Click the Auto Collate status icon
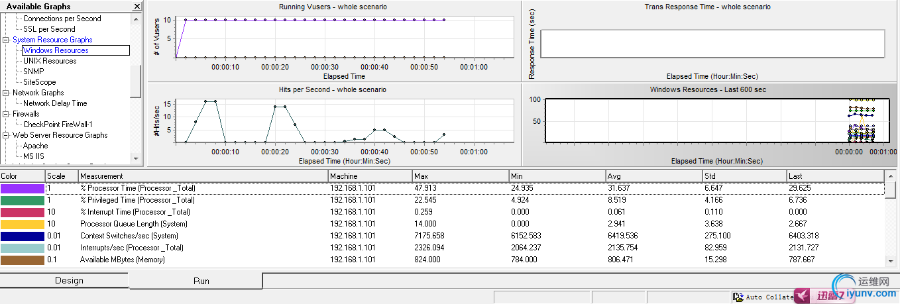This screenshot has width=900, height=304. (x=738, y=297)
